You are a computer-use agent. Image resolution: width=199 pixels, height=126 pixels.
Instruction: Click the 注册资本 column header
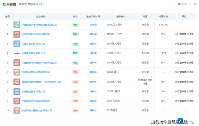tap(120, 16)
